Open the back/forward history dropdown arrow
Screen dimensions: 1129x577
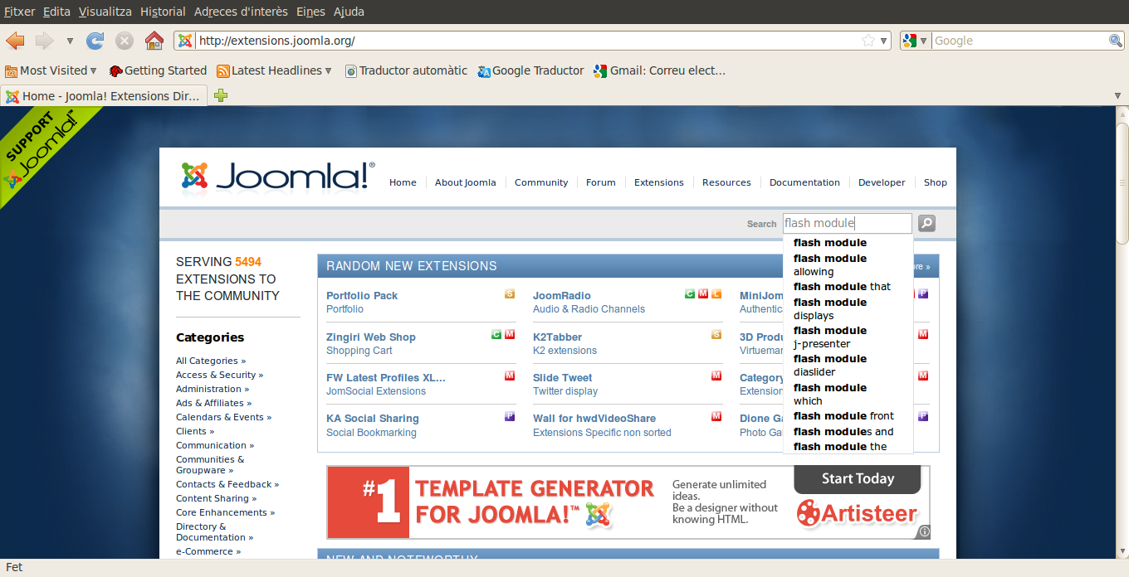tap(70, 41)
